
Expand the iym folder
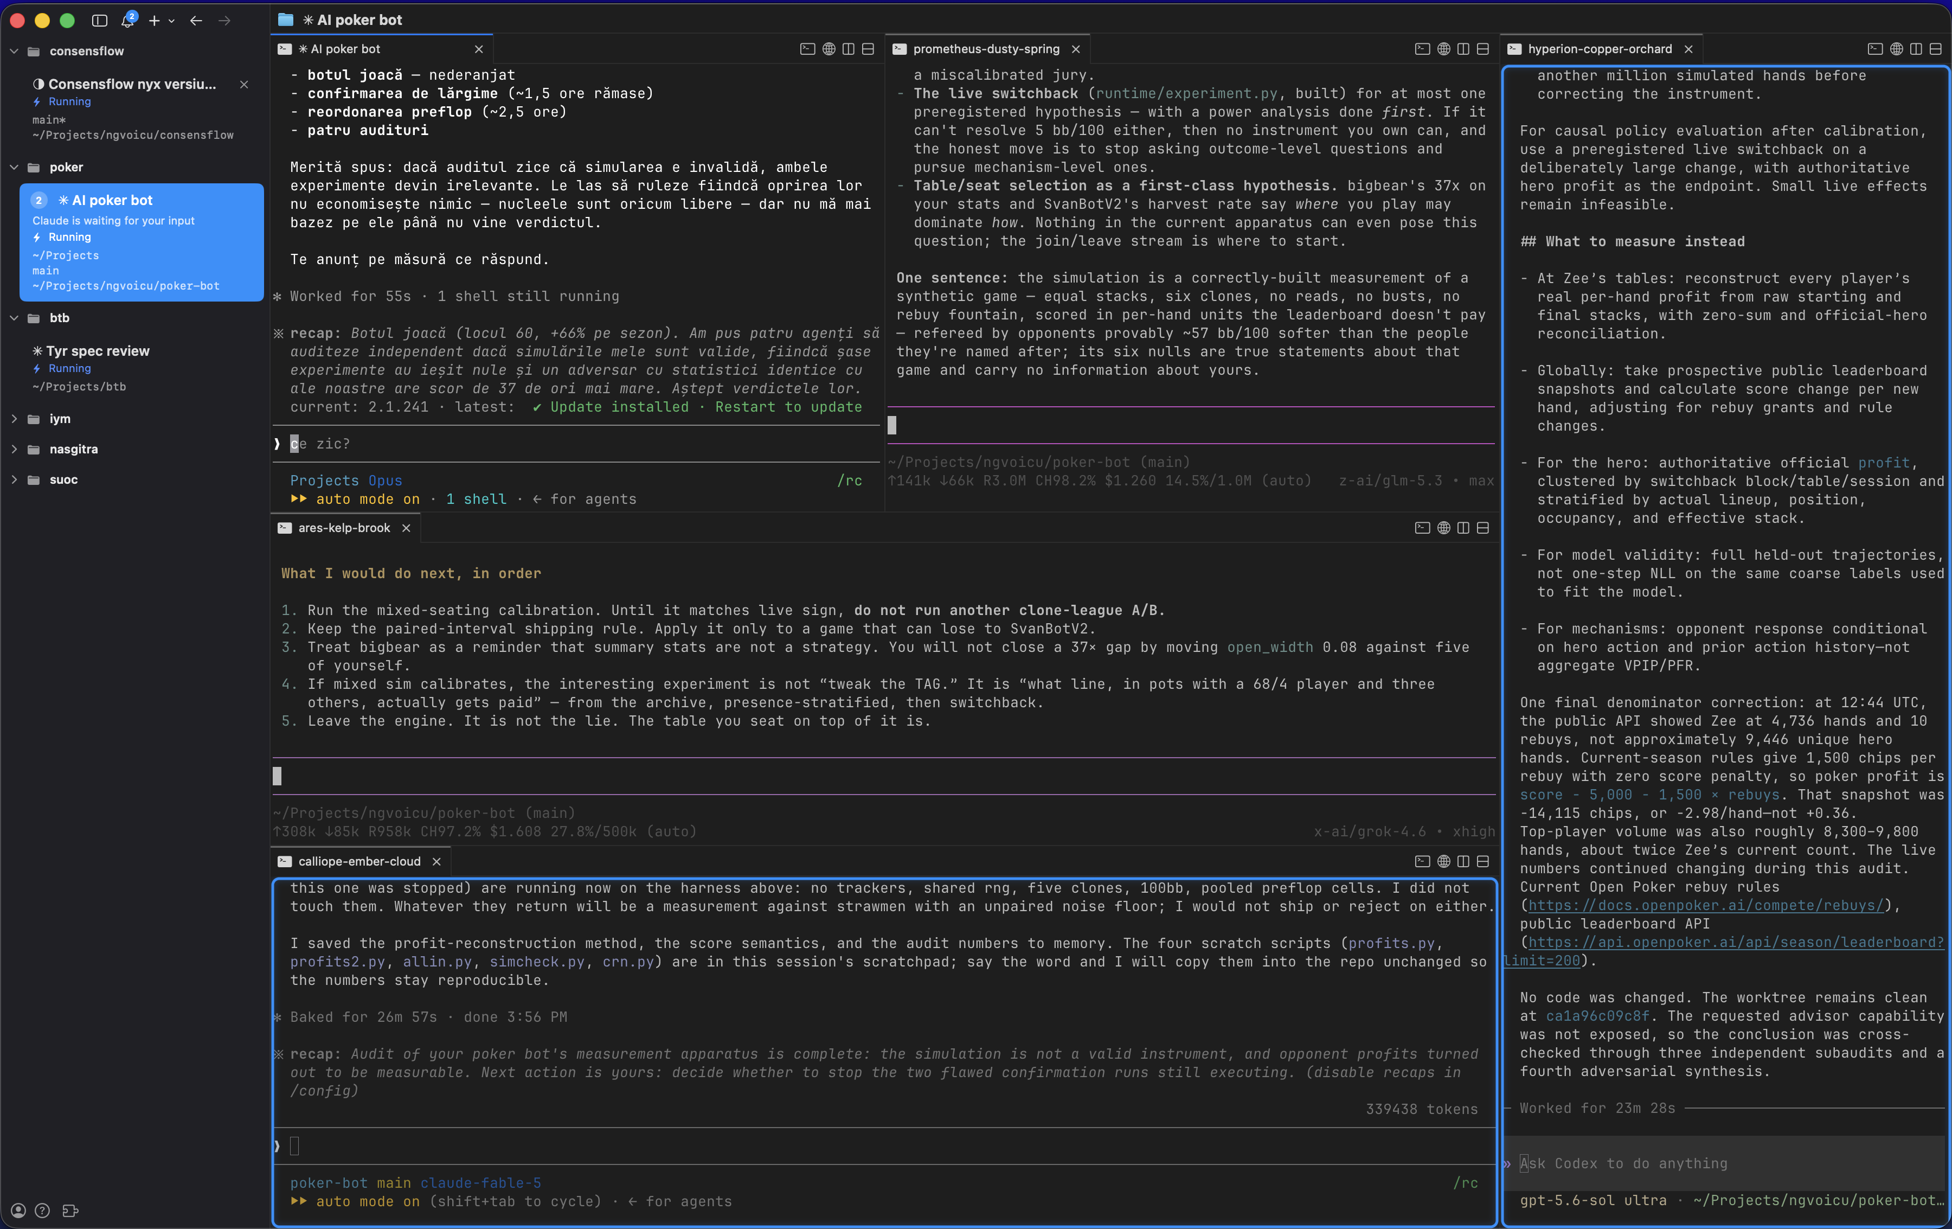14,419
